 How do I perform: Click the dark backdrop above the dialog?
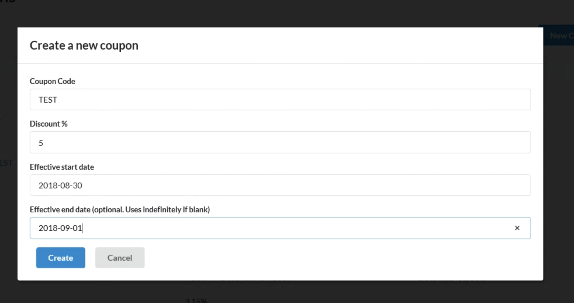(x=263, y=13)
